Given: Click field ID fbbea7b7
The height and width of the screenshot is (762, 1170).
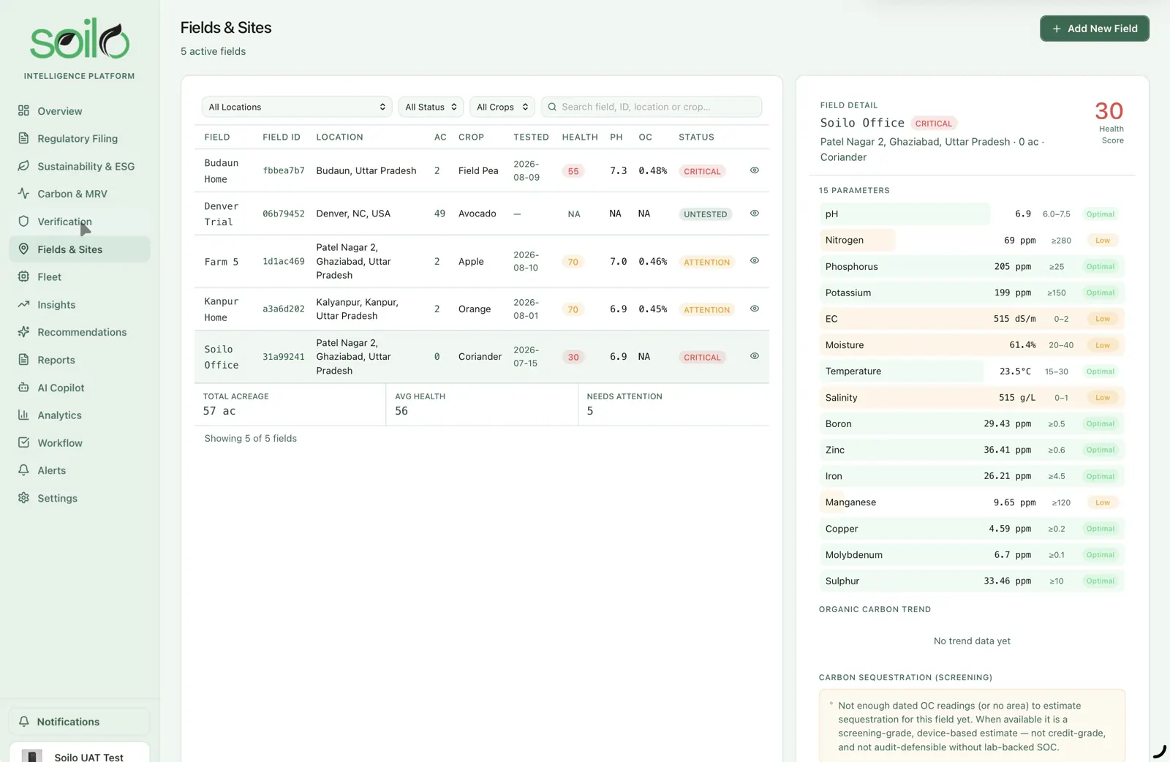Looking at the screenshot, I should [284, 170].
